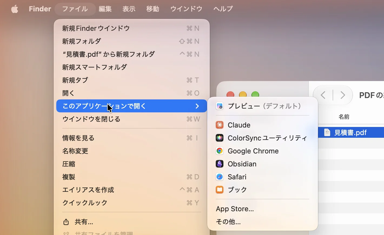Open the file with Google Chrome

263,151
